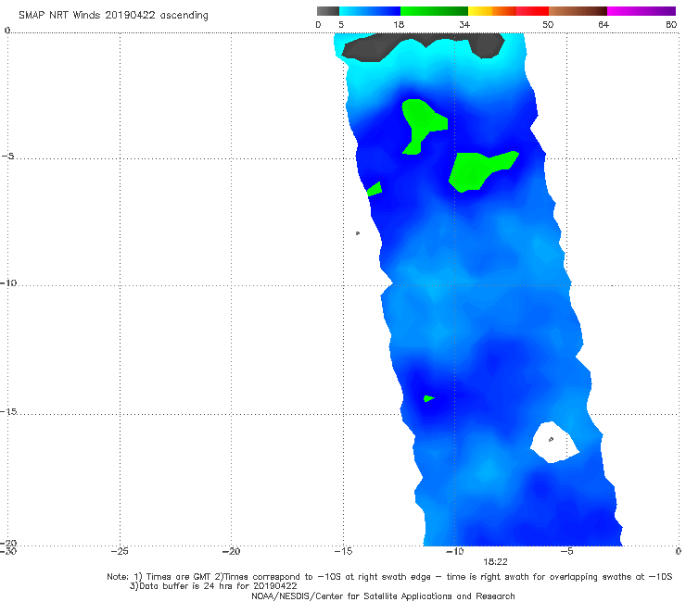Click the latitude axis label "-5" on left
Screen dimensions: 686x602
8,157
